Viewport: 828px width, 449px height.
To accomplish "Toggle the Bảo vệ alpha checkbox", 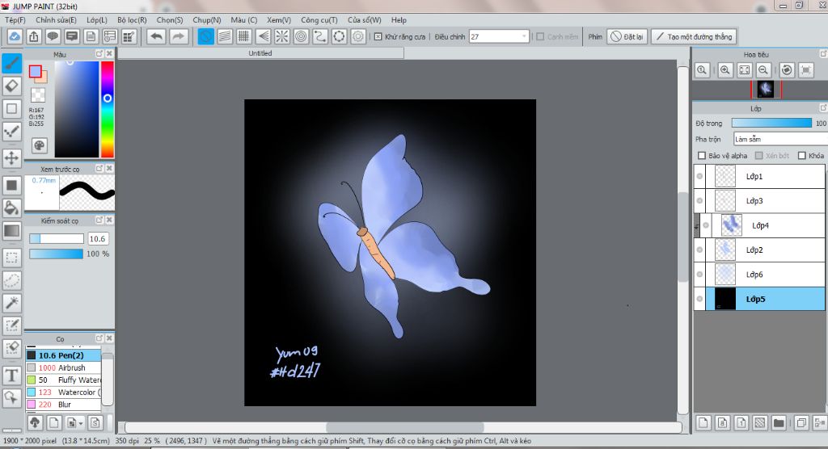I will [702, 156].
